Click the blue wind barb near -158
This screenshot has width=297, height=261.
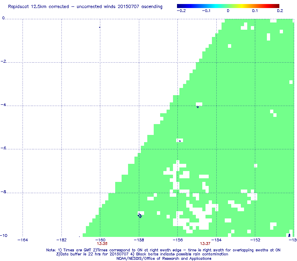140,216
